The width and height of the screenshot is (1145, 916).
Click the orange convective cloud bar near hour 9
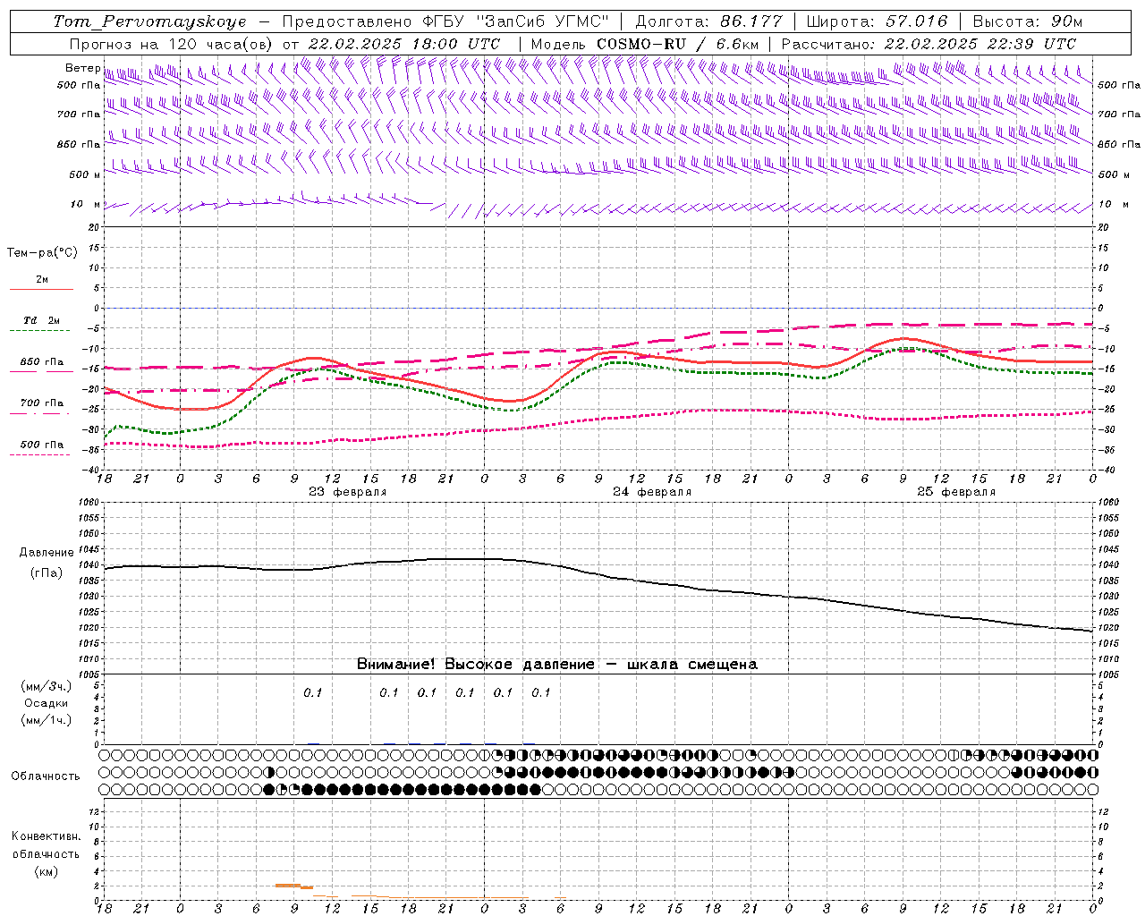pyautogui.click(x=288, y=885)
